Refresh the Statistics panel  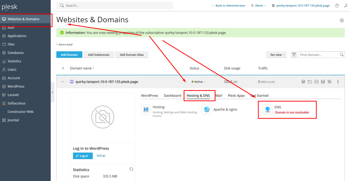tap(131, 169)
